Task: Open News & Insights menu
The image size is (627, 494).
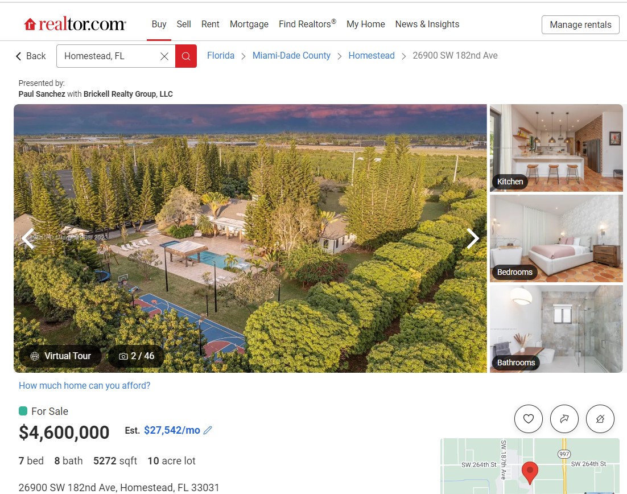Action: coord(427,24)
